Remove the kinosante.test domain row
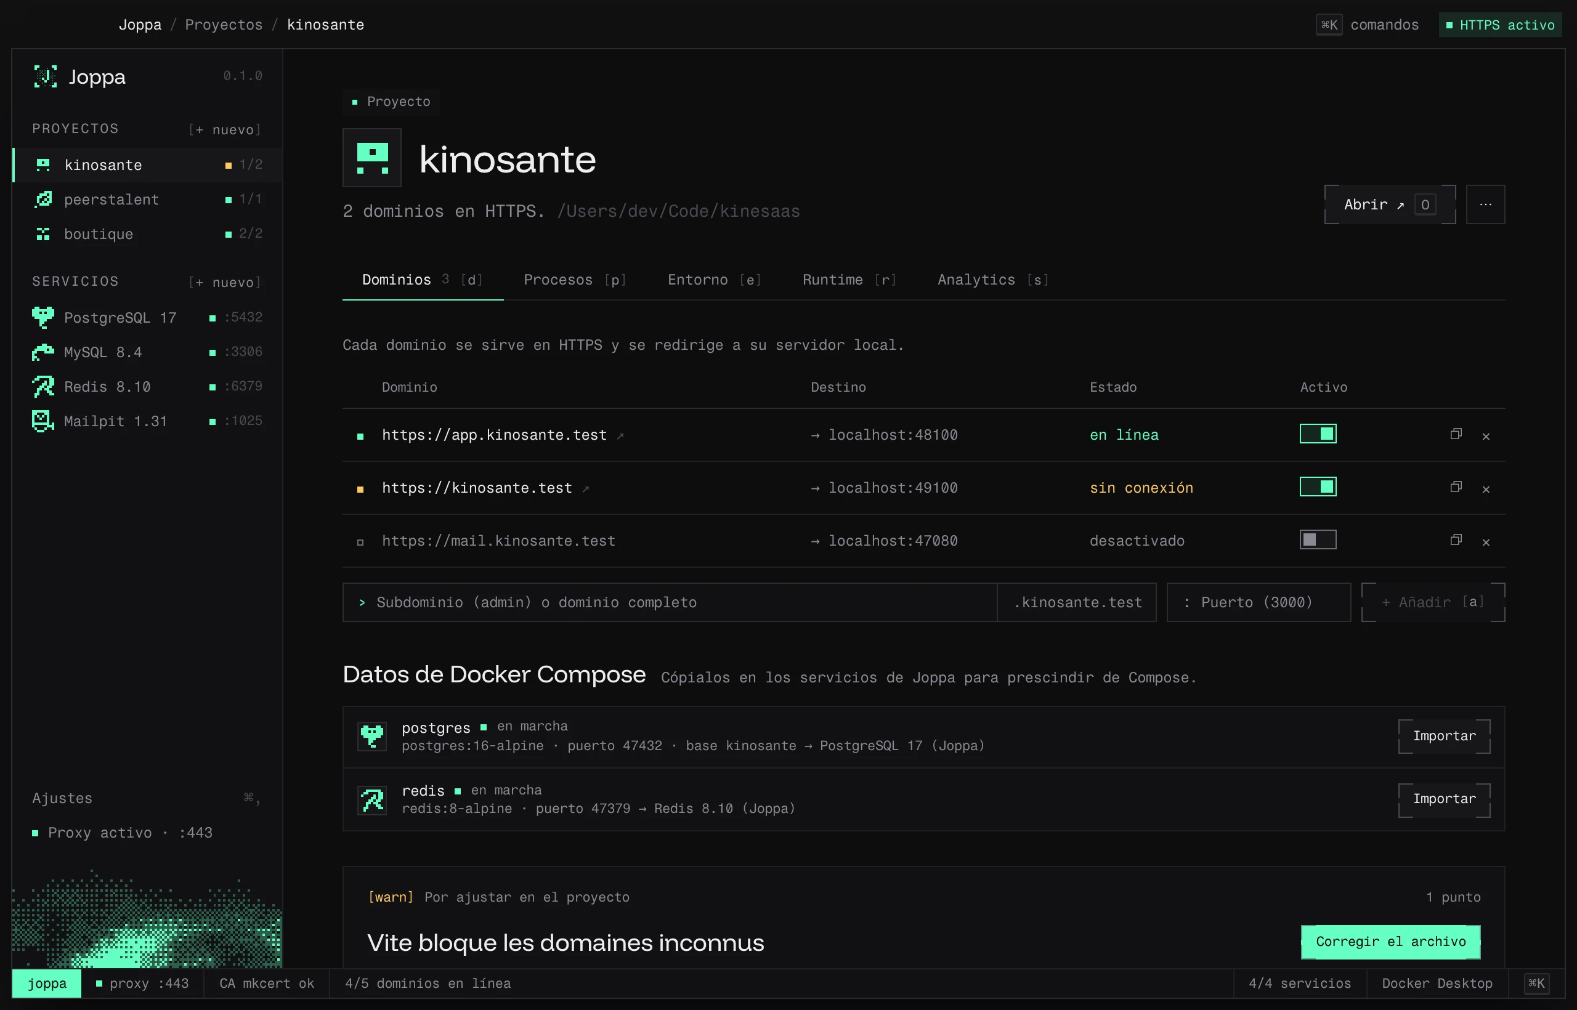The height and width of the screenshot is (1010, 1577). [1486, 489]
